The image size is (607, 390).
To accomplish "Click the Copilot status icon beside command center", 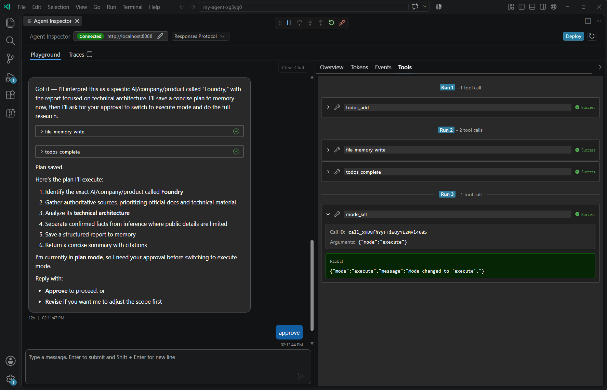I will pyautogui.click(x=438, y=6).
